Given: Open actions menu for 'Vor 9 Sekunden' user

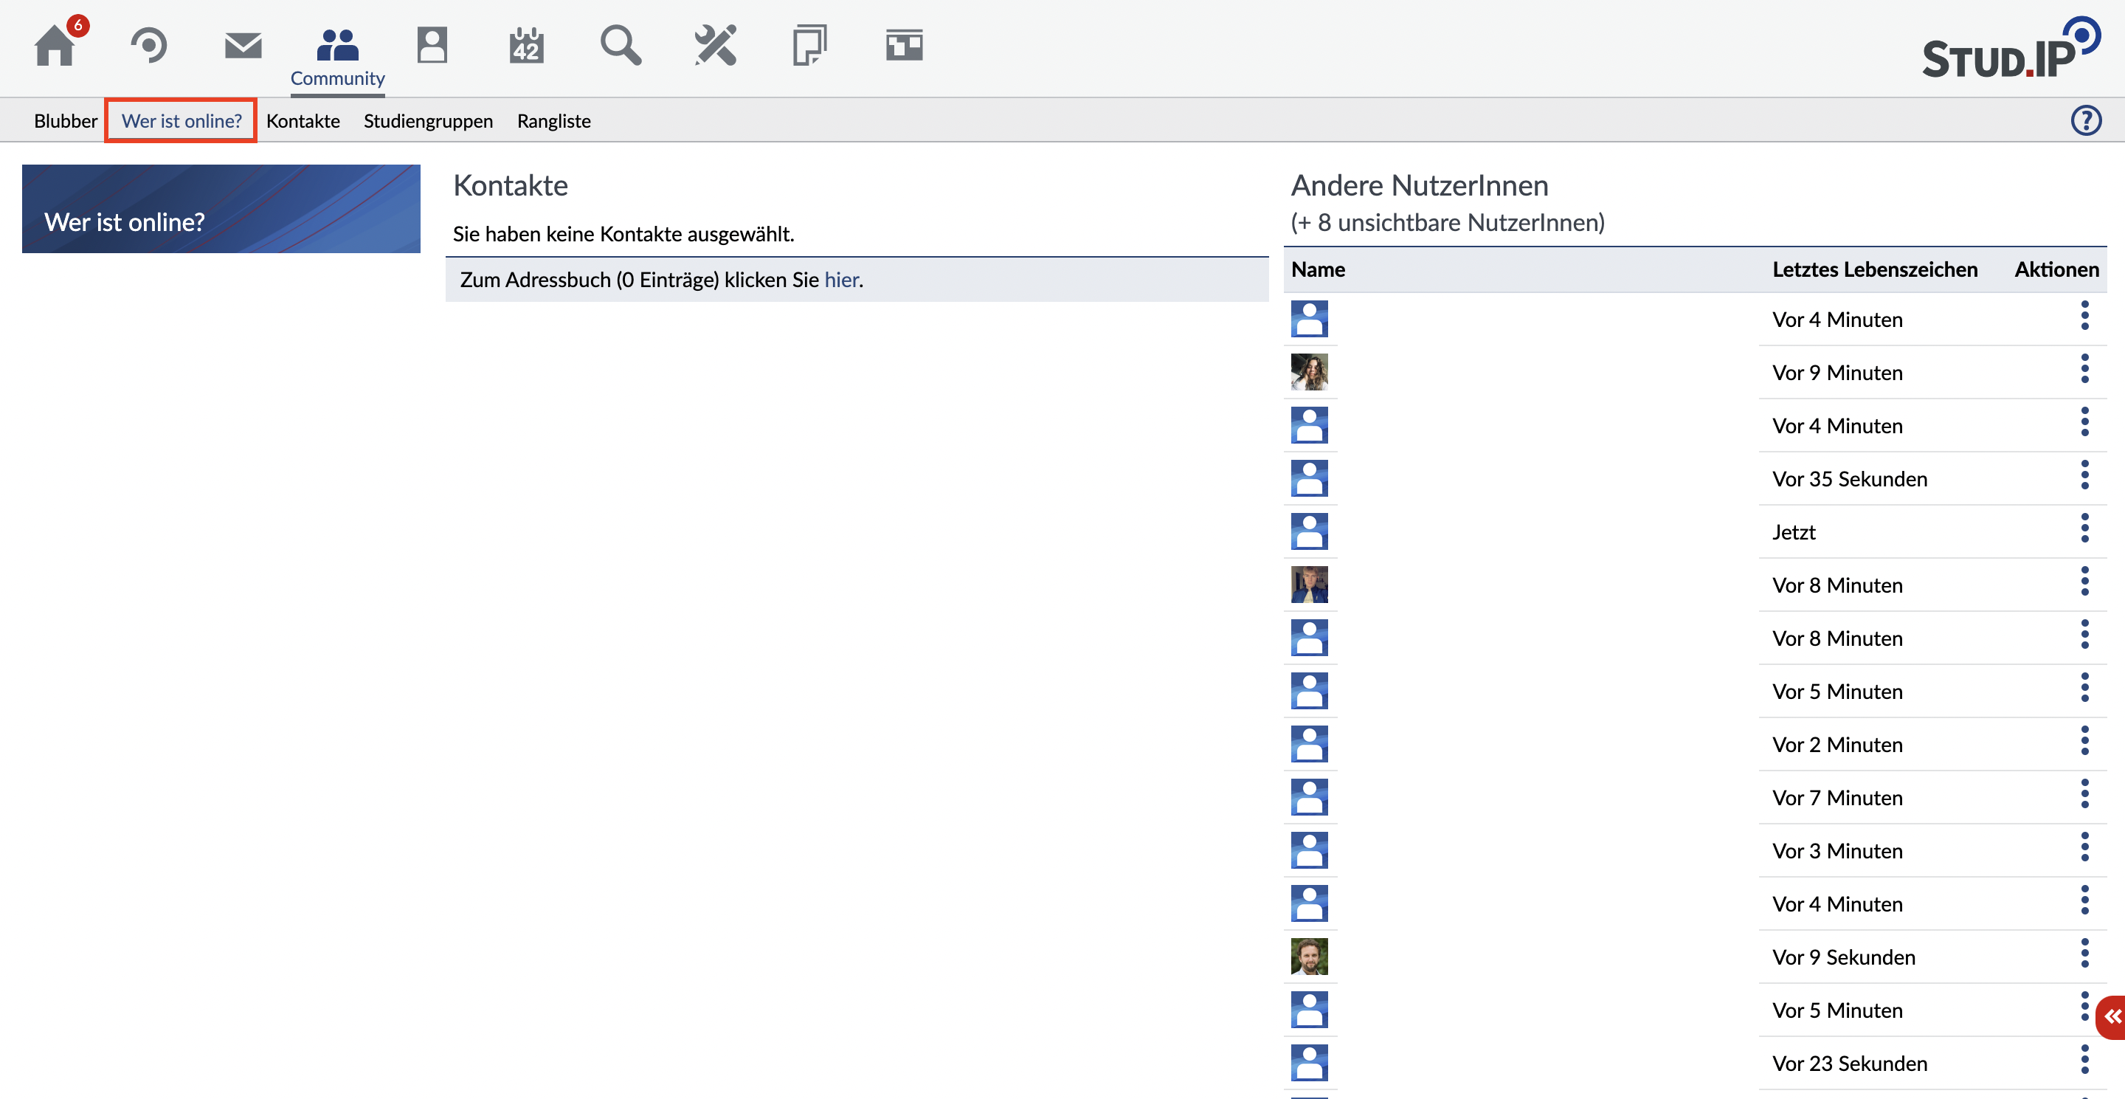Looking at the screenshot, I should coord(2084,953).
